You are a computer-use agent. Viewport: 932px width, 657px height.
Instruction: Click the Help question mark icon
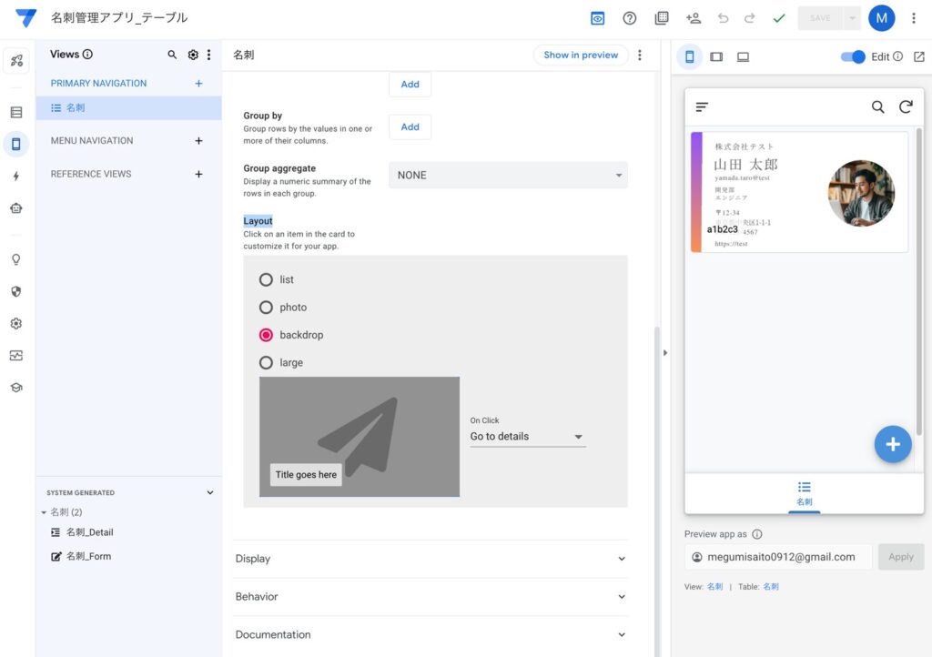629,18
